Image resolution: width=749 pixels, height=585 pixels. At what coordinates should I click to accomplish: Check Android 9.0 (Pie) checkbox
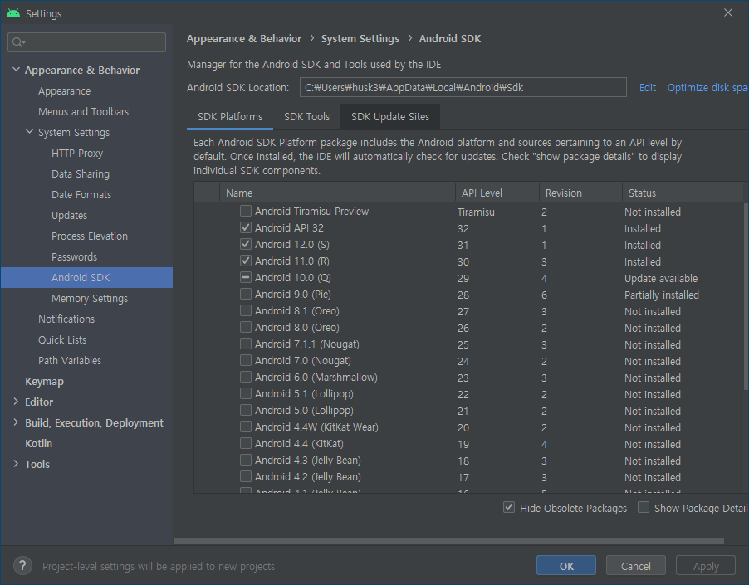click(246, 294)
